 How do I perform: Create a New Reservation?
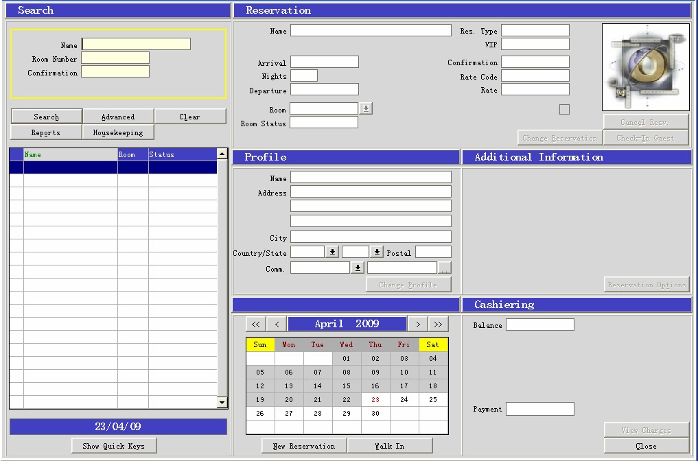304,446
